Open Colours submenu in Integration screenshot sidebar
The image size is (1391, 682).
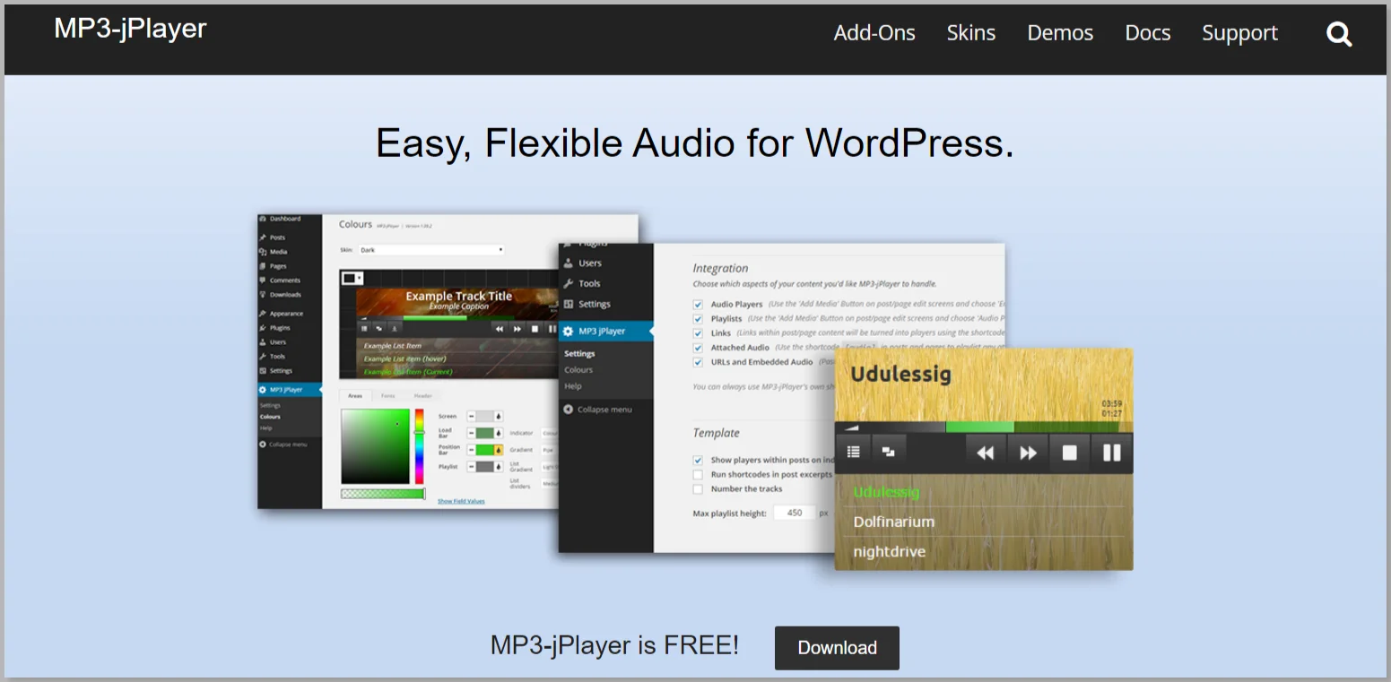(x=578, y=370)
